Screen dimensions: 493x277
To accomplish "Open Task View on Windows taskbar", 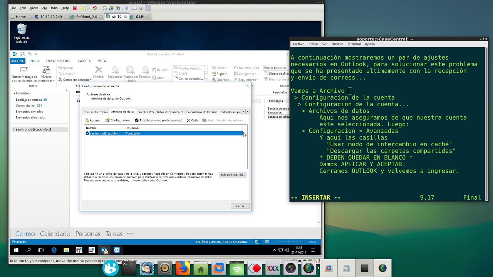I will (x=41, y=250).
